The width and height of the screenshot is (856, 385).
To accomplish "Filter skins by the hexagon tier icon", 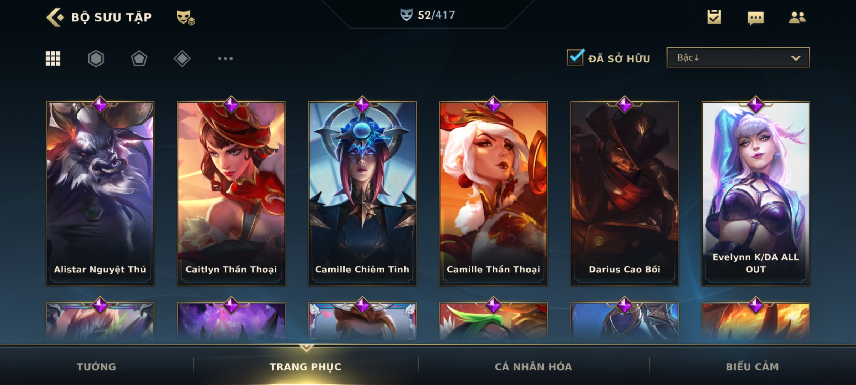I will [x=96, y=58].
